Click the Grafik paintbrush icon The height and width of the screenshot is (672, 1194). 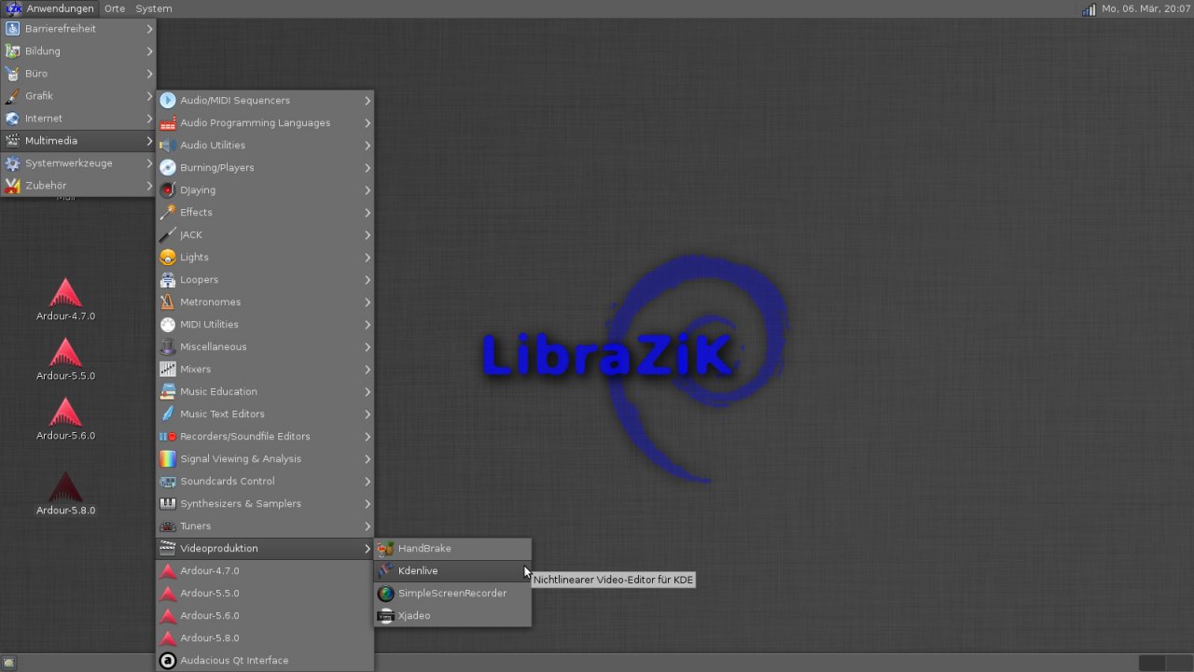point(12,96)
